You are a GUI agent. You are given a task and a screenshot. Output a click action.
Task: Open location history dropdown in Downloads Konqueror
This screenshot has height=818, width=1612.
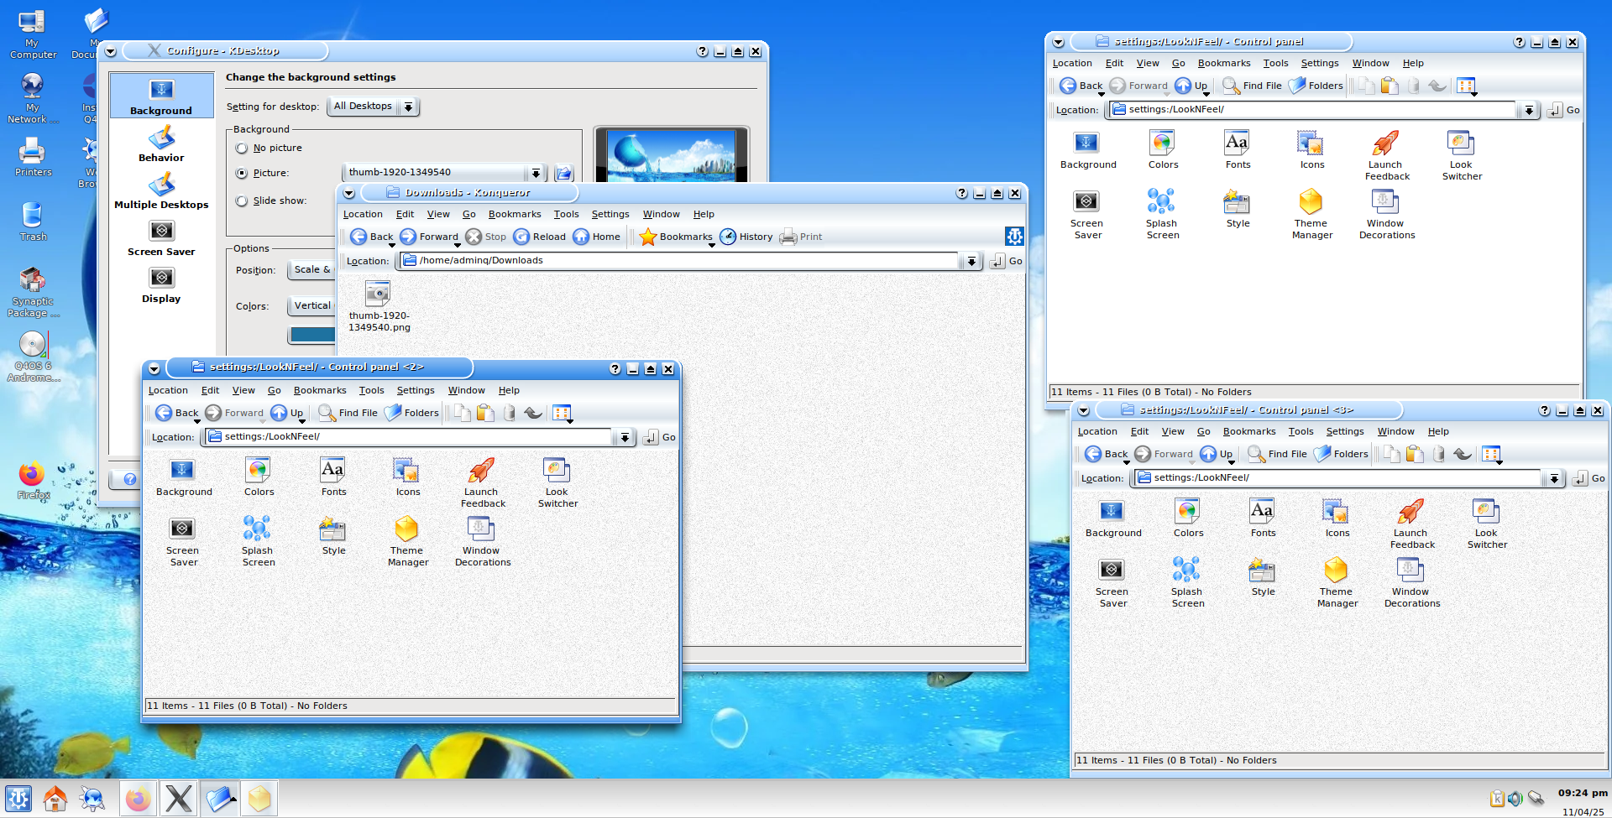[x=971, y=261]
